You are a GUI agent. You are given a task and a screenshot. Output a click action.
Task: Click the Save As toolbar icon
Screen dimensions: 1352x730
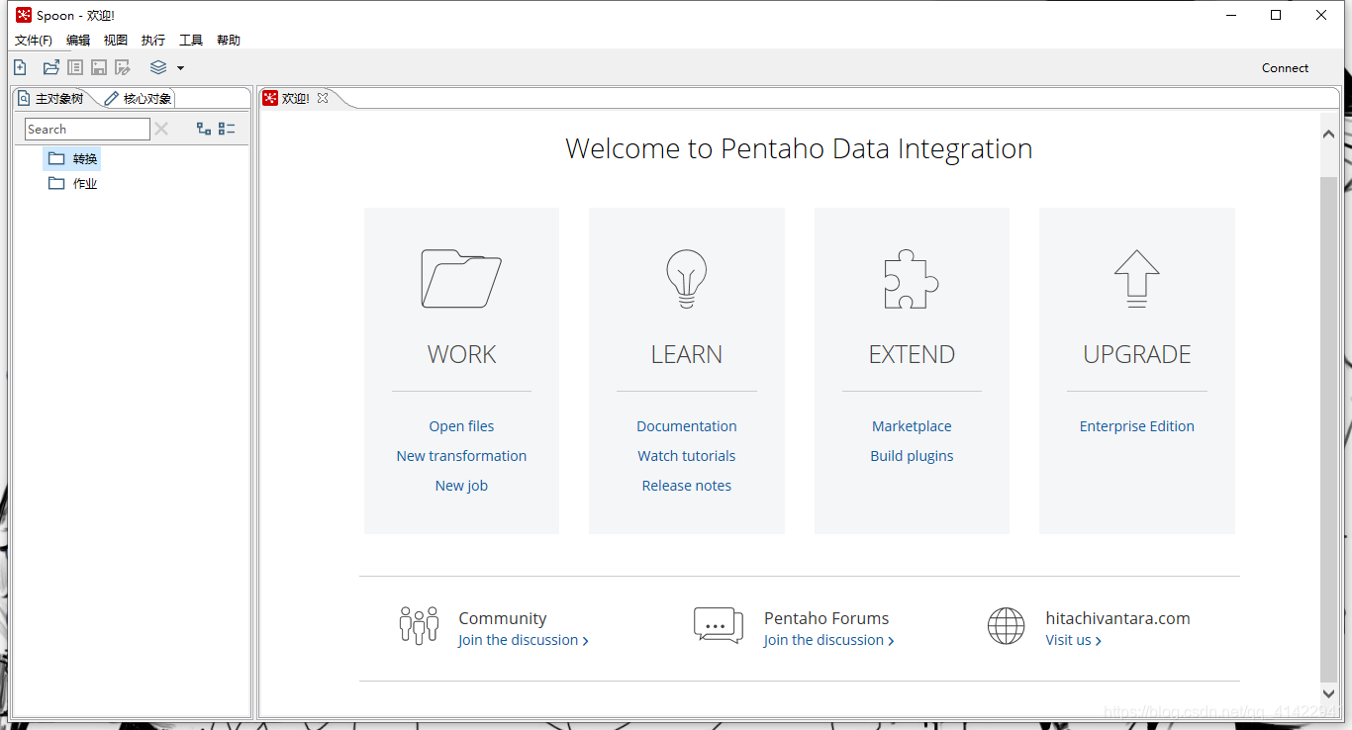[123, 67]
